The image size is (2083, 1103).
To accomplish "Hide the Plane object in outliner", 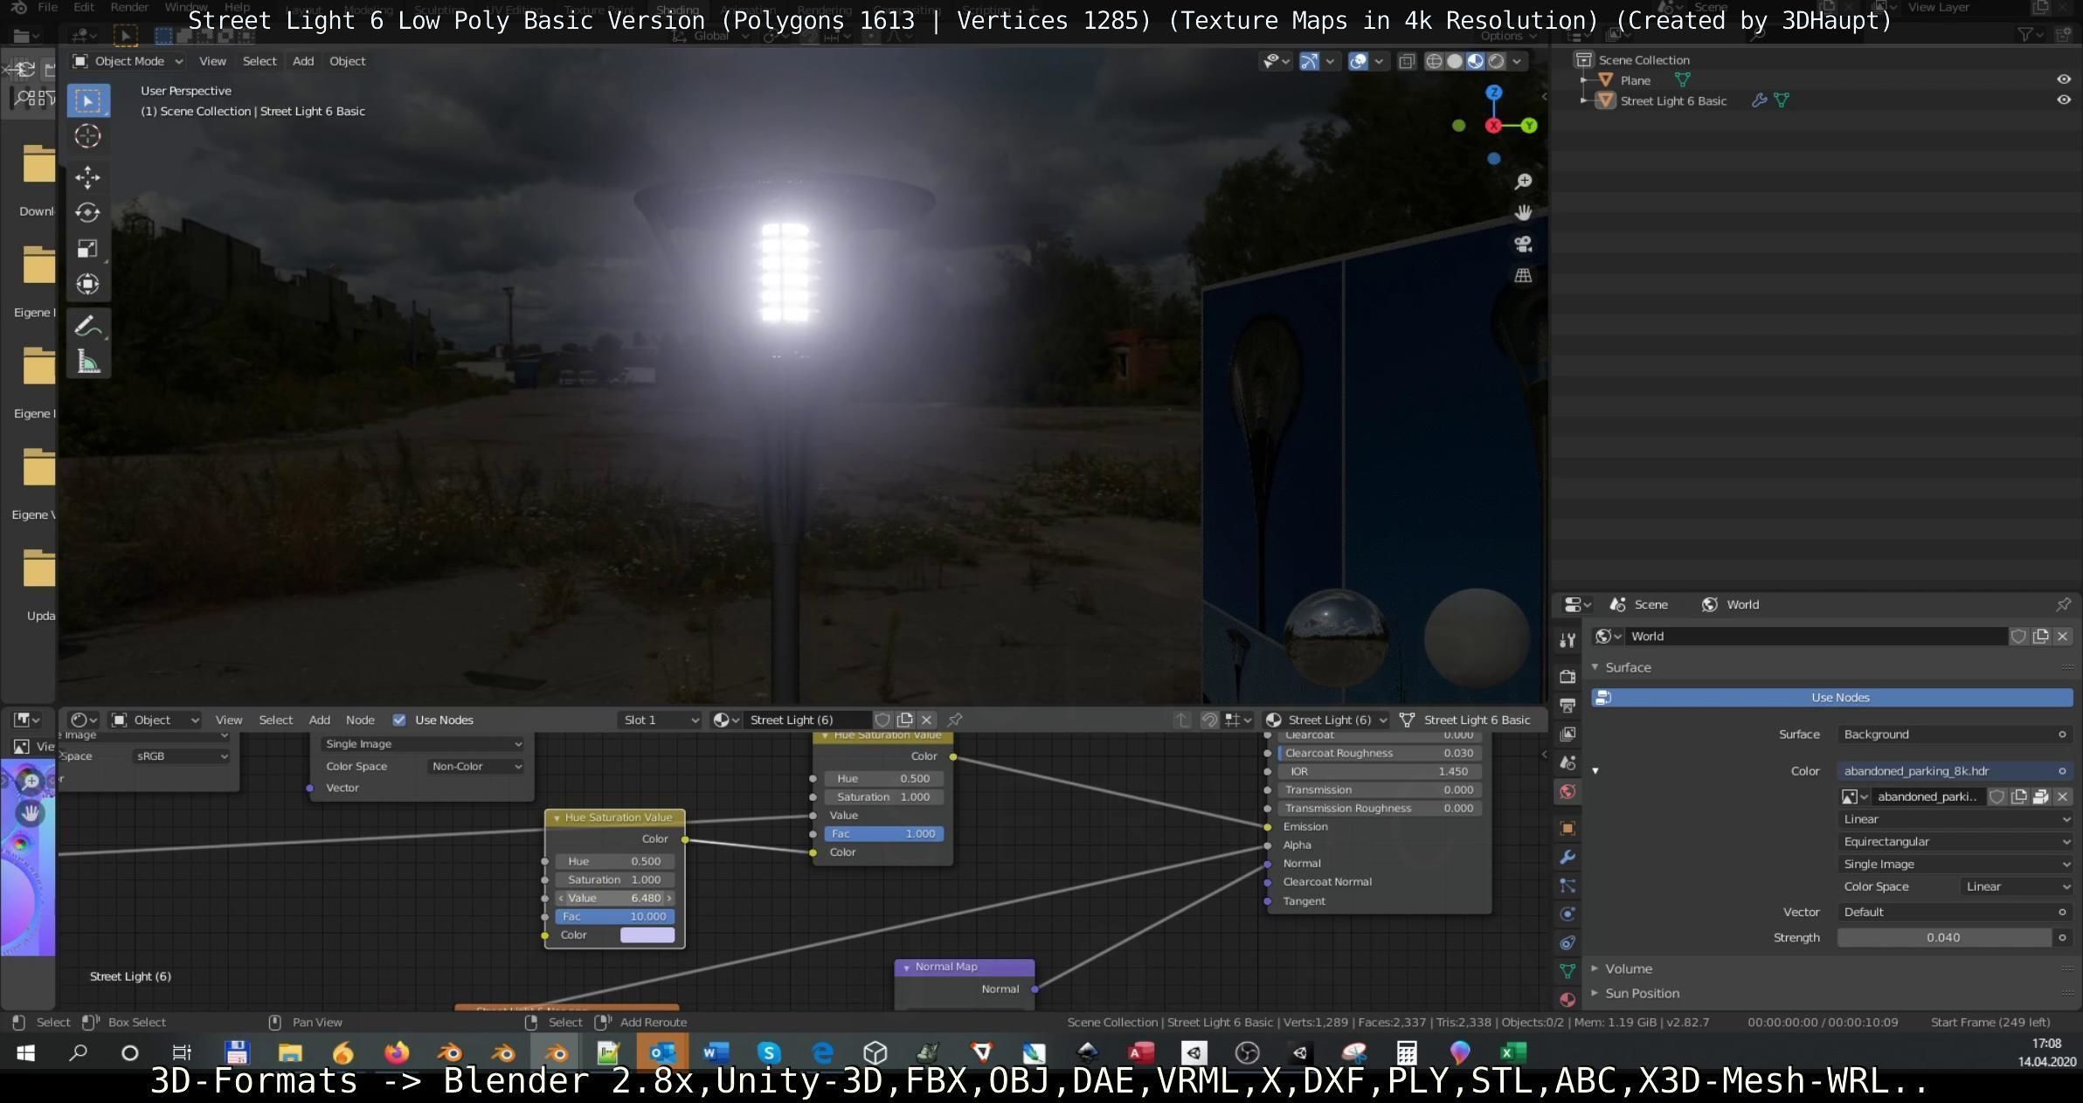I will coord(2063,79).
